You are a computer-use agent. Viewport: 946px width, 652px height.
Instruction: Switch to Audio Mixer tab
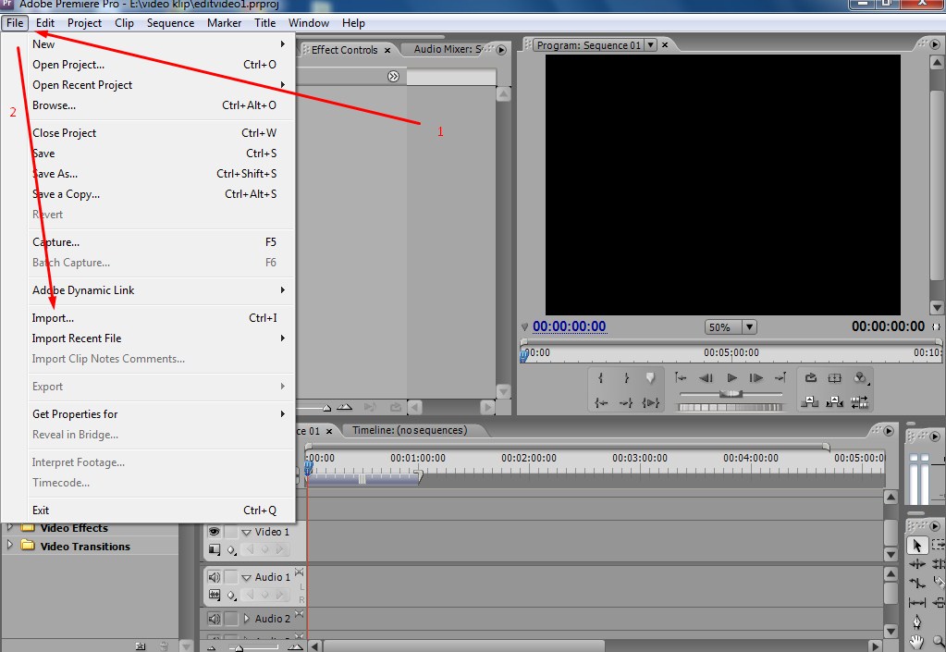coord(448,49)
